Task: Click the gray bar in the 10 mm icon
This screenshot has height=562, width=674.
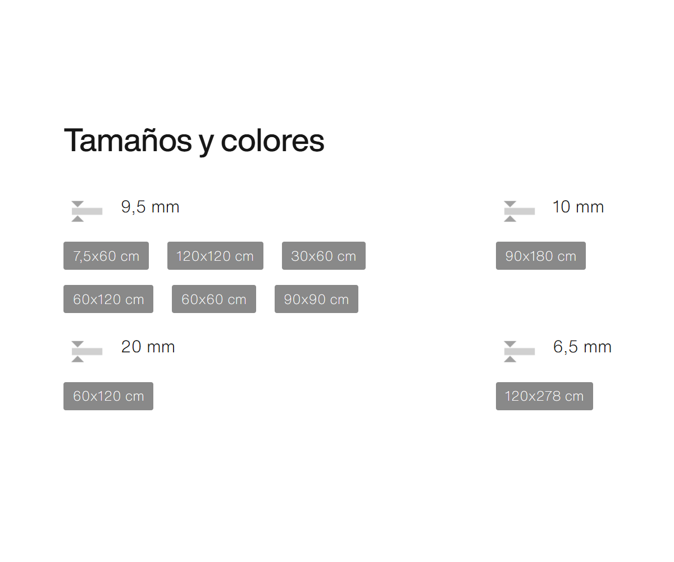Action: [520, 211]
